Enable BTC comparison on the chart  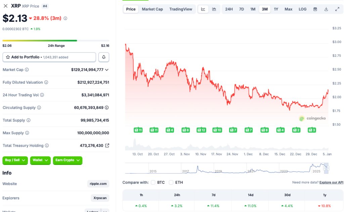point(153,182)
